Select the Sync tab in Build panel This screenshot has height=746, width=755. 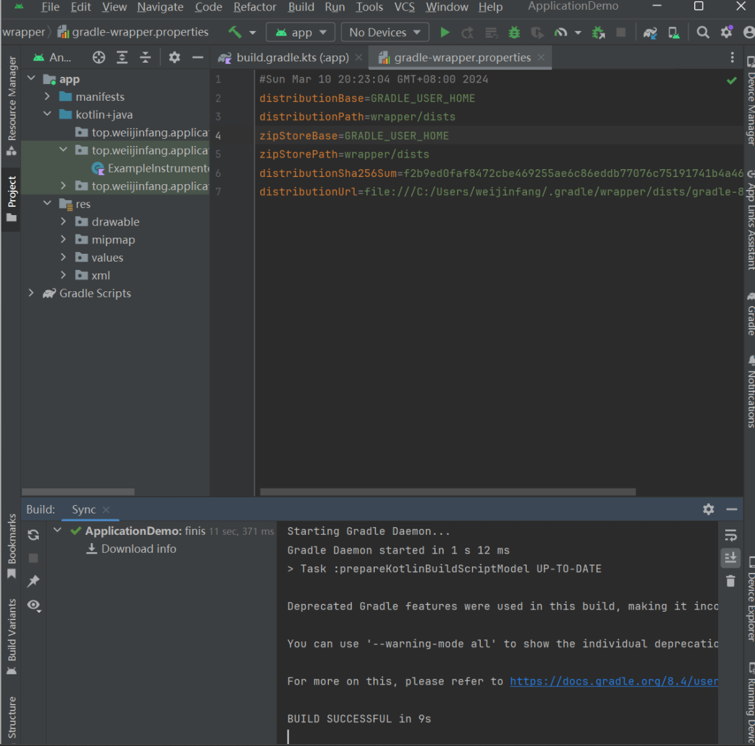[84, 510]
